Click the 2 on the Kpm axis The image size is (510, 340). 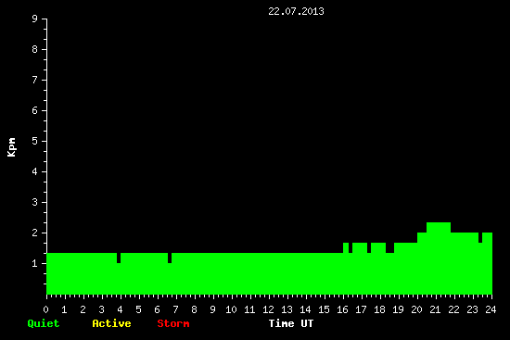[x=34, y=233]
